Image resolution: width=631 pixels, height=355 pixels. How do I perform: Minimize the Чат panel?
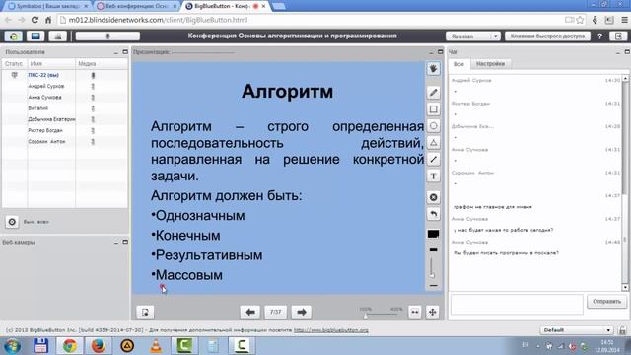click(x=618, y=52)
